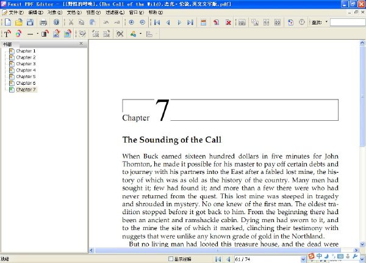Paste with the clipboard icon
The width and height of the screenshot is (366, 263).
pos(93,23)
